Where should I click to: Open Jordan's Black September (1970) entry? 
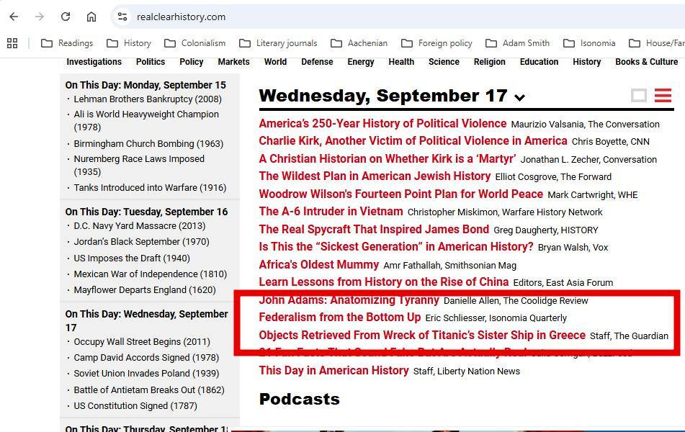(142, 242)
